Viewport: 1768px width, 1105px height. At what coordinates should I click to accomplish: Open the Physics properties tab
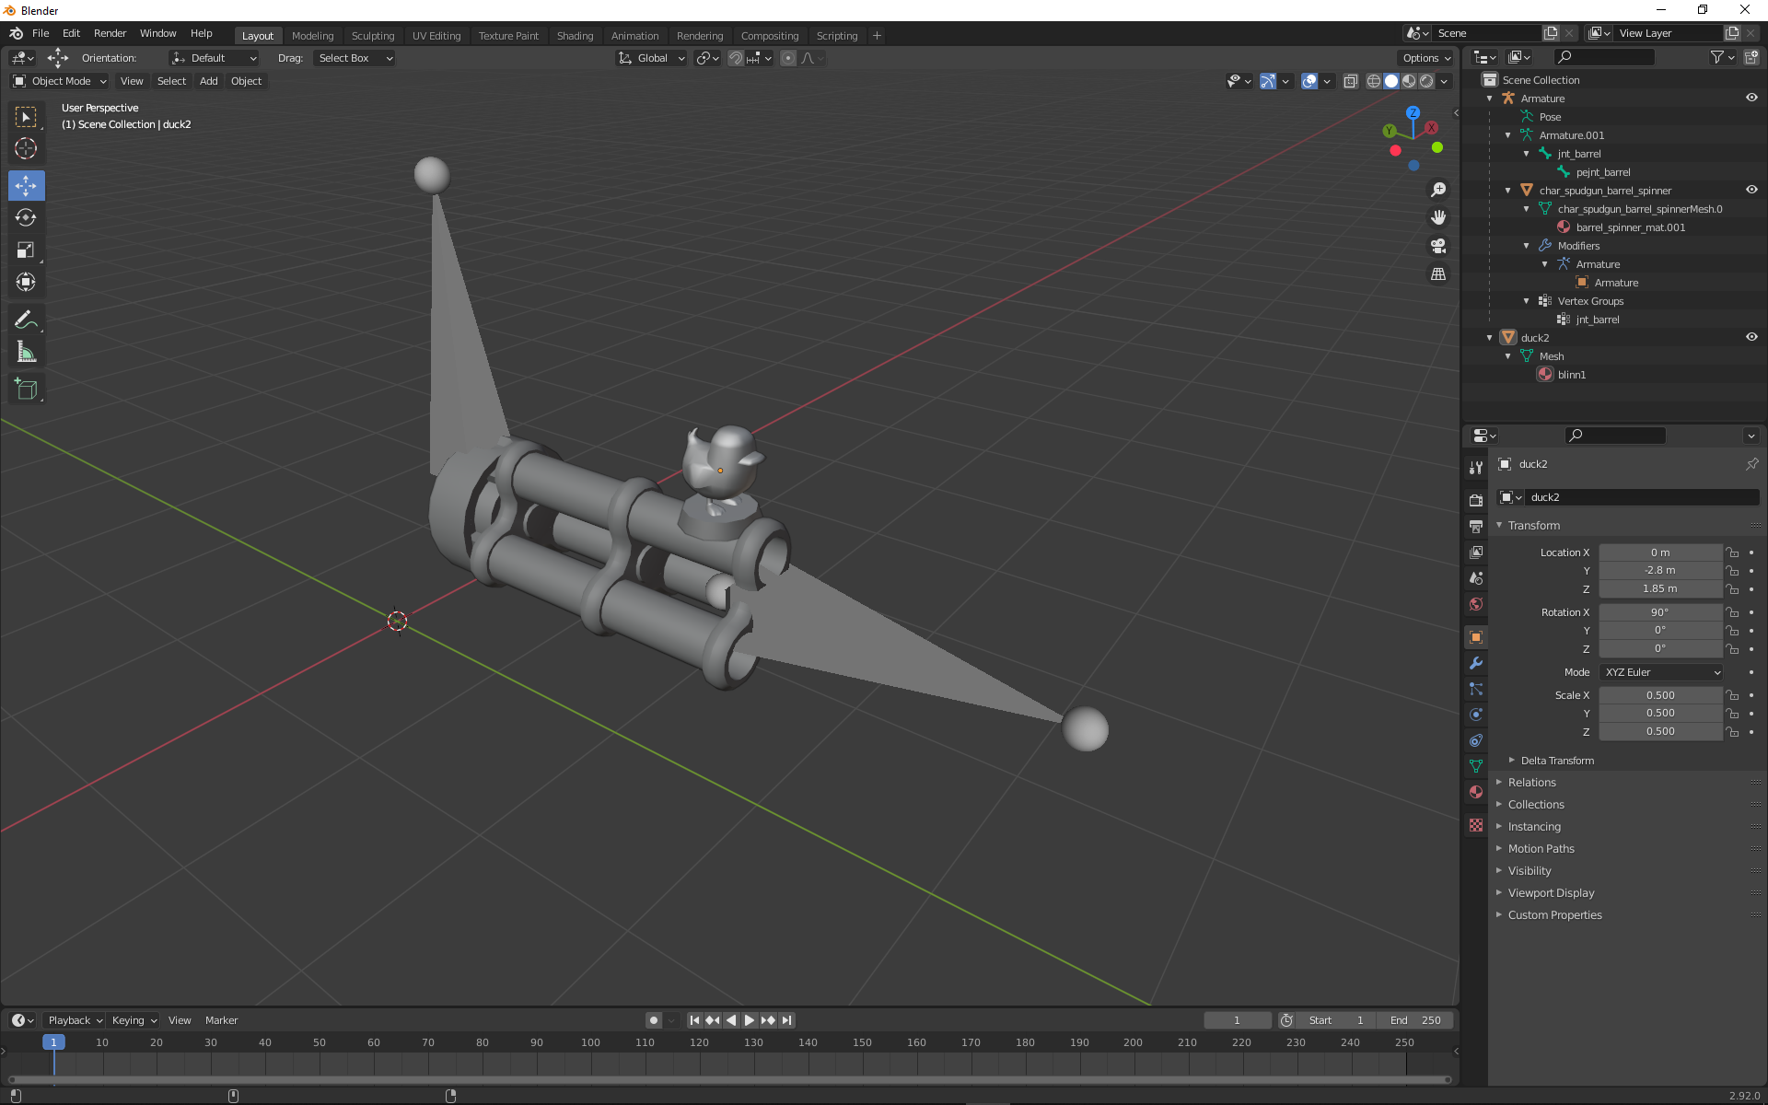(x=1476, y=715)
